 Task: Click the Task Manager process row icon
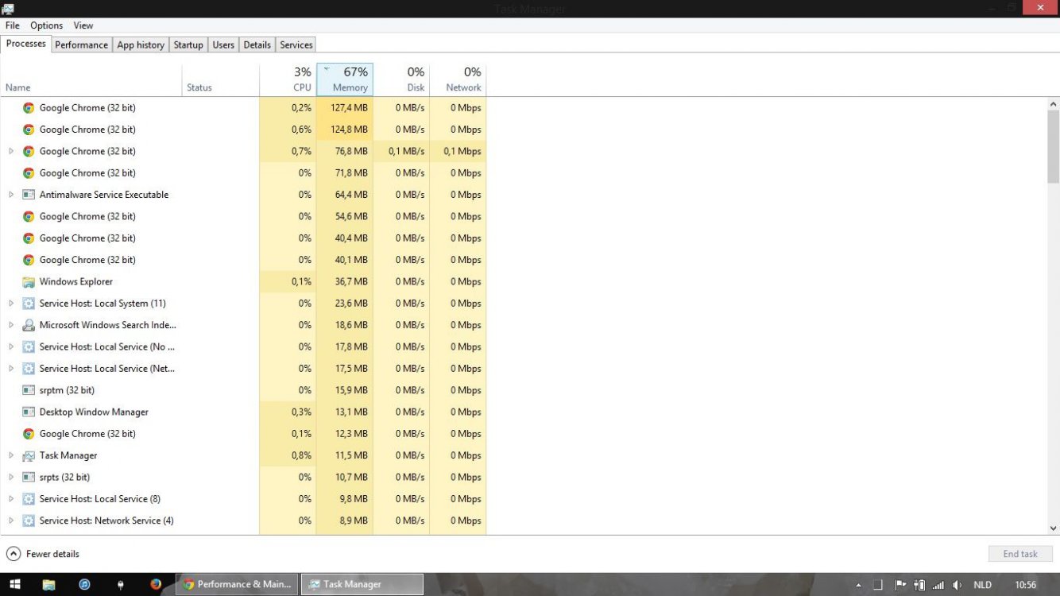[29, 455]
